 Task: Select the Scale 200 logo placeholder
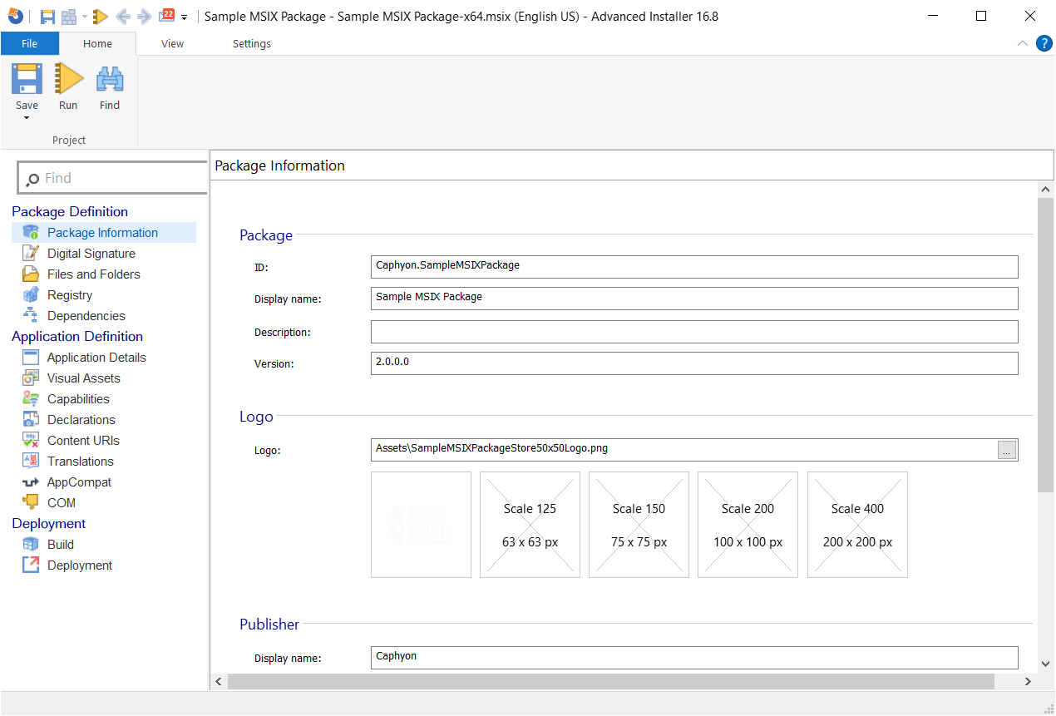click(x=748, y=525)
